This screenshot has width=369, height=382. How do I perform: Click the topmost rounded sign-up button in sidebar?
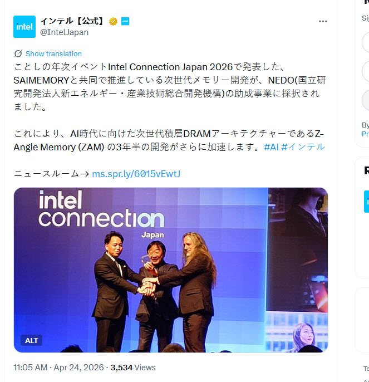[x=365, y=42]
